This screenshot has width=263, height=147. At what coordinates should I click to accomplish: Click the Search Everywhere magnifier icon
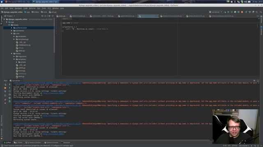coord(261,12)
